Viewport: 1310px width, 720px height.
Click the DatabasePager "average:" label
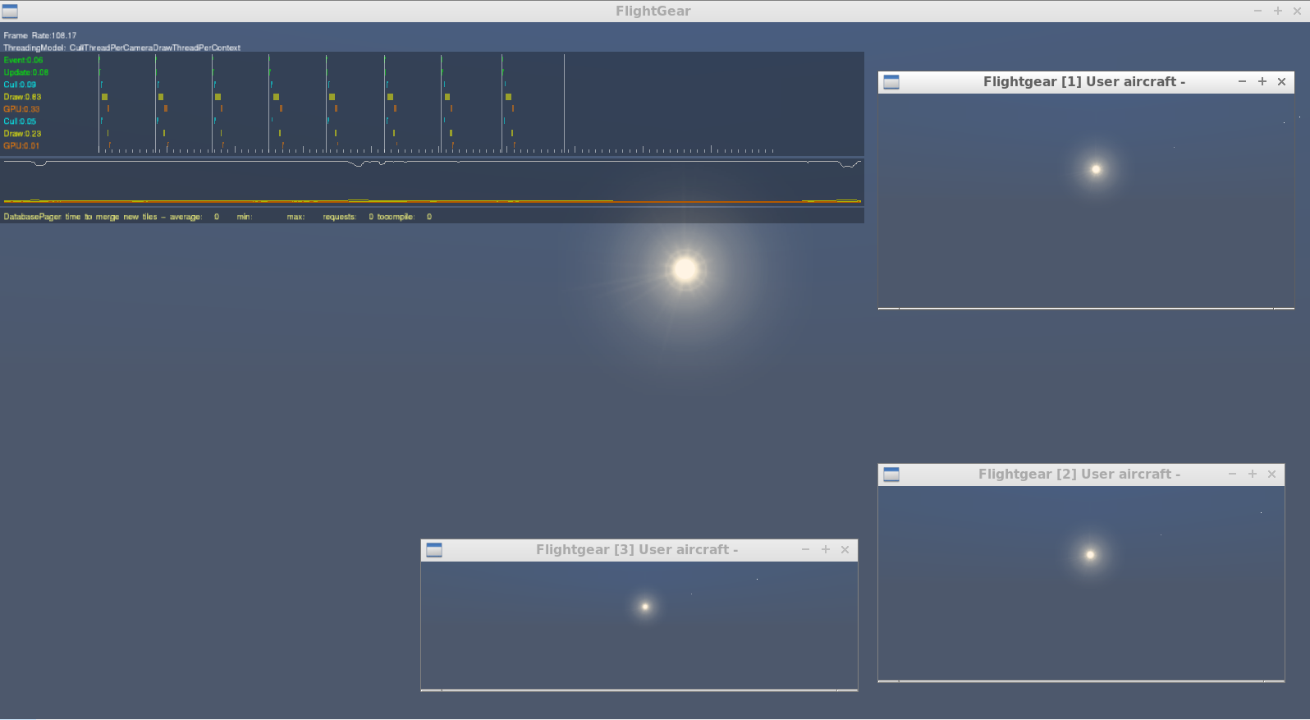[186, 217]
